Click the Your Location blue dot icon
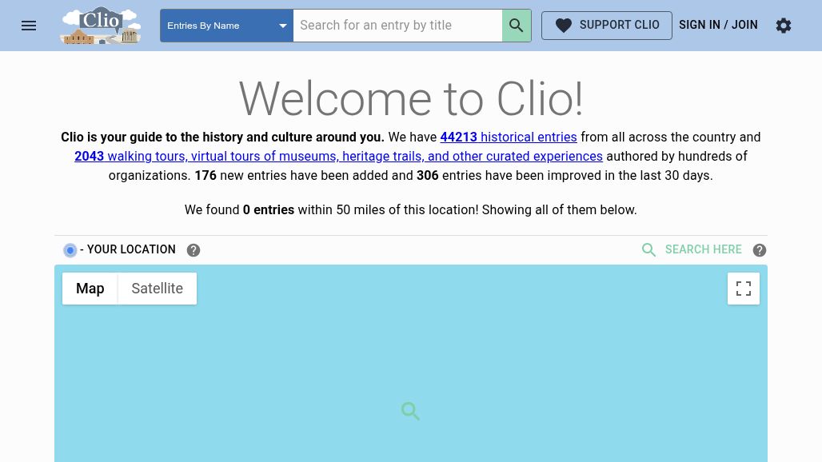 pyautogui.click(x=70, y=250)
